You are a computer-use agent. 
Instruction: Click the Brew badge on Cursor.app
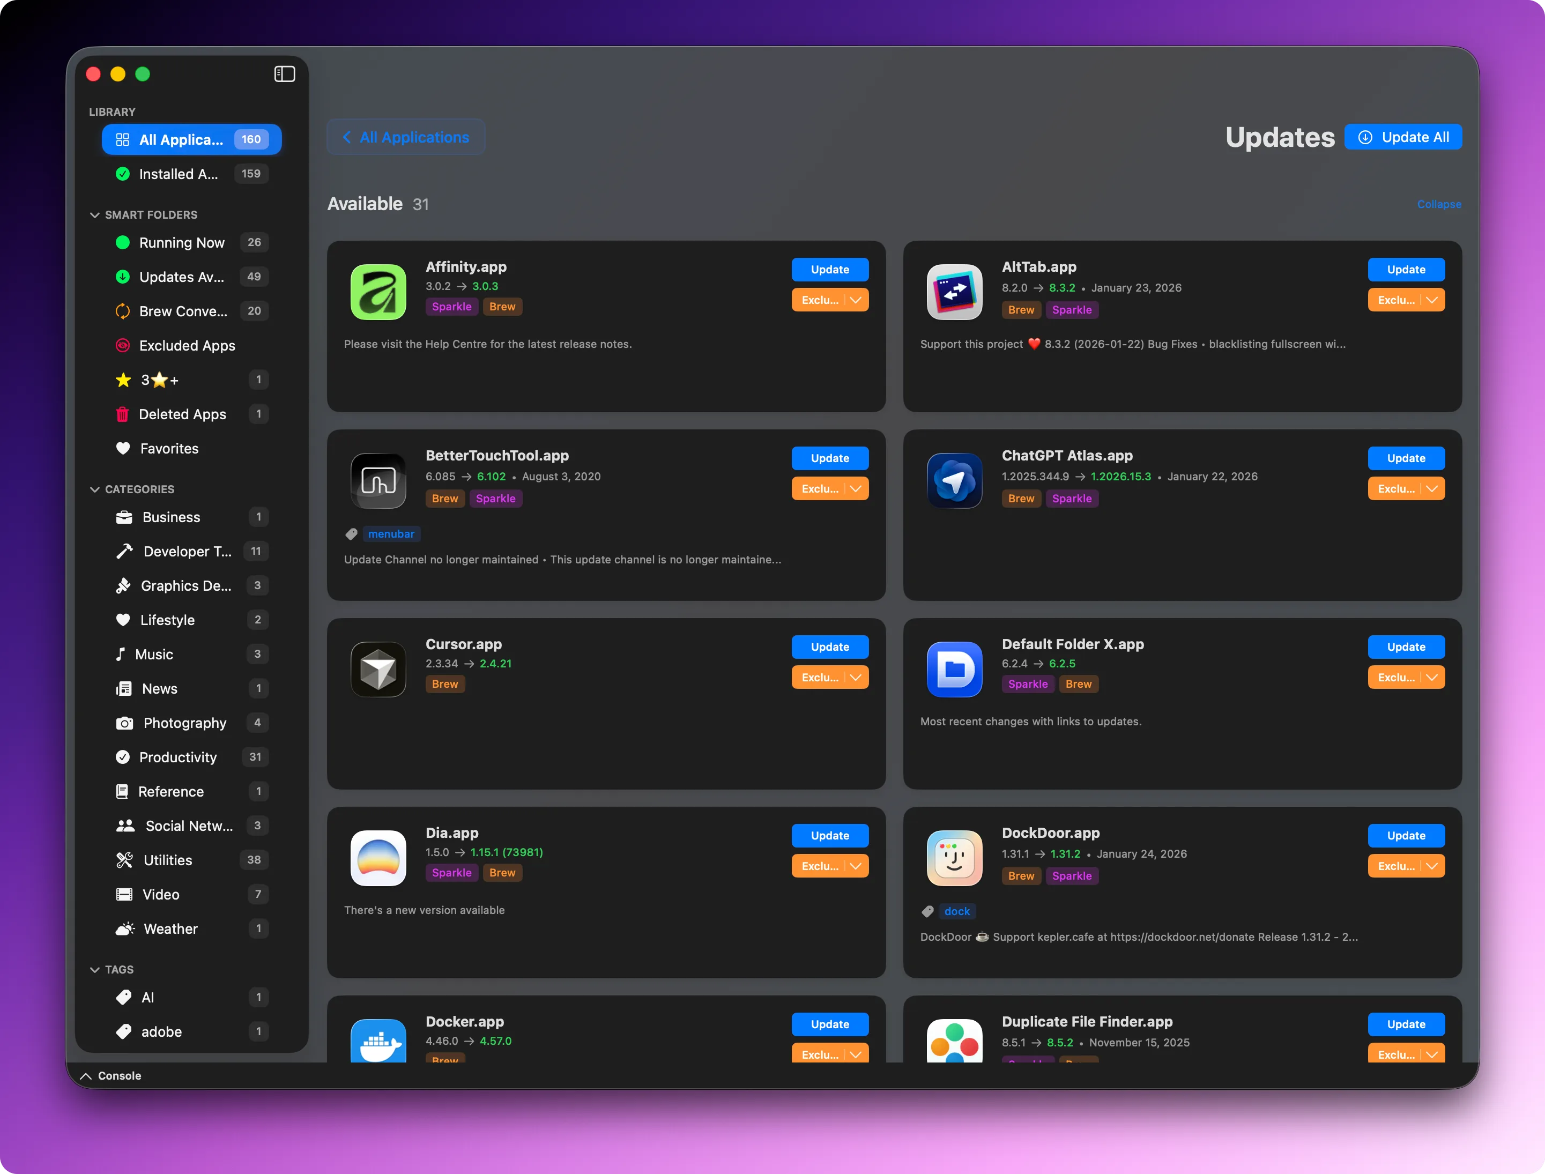445,684
